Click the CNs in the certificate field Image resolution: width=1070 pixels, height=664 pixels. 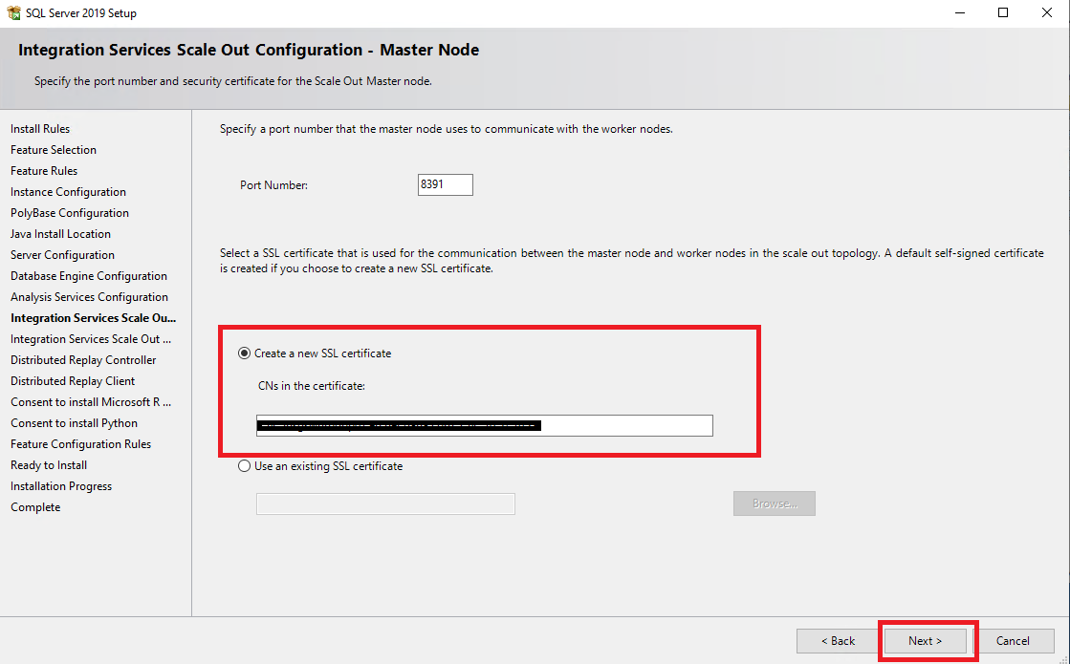485,425
